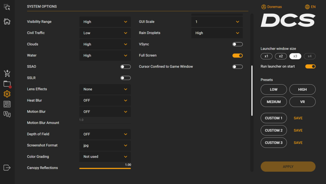Viewport: 326px width, 184px height.
Task: Go to the Home page in sidebar
Action: [7, 21]
